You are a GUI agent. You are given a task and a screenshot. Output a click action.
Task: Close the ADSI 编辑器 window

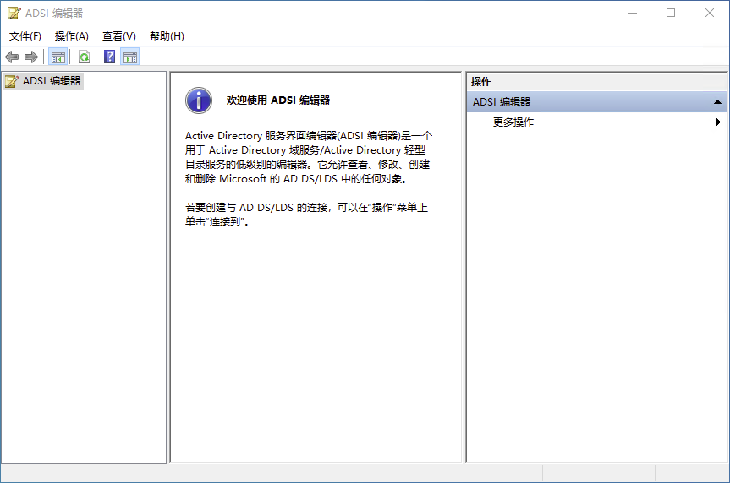pos(710,13)
